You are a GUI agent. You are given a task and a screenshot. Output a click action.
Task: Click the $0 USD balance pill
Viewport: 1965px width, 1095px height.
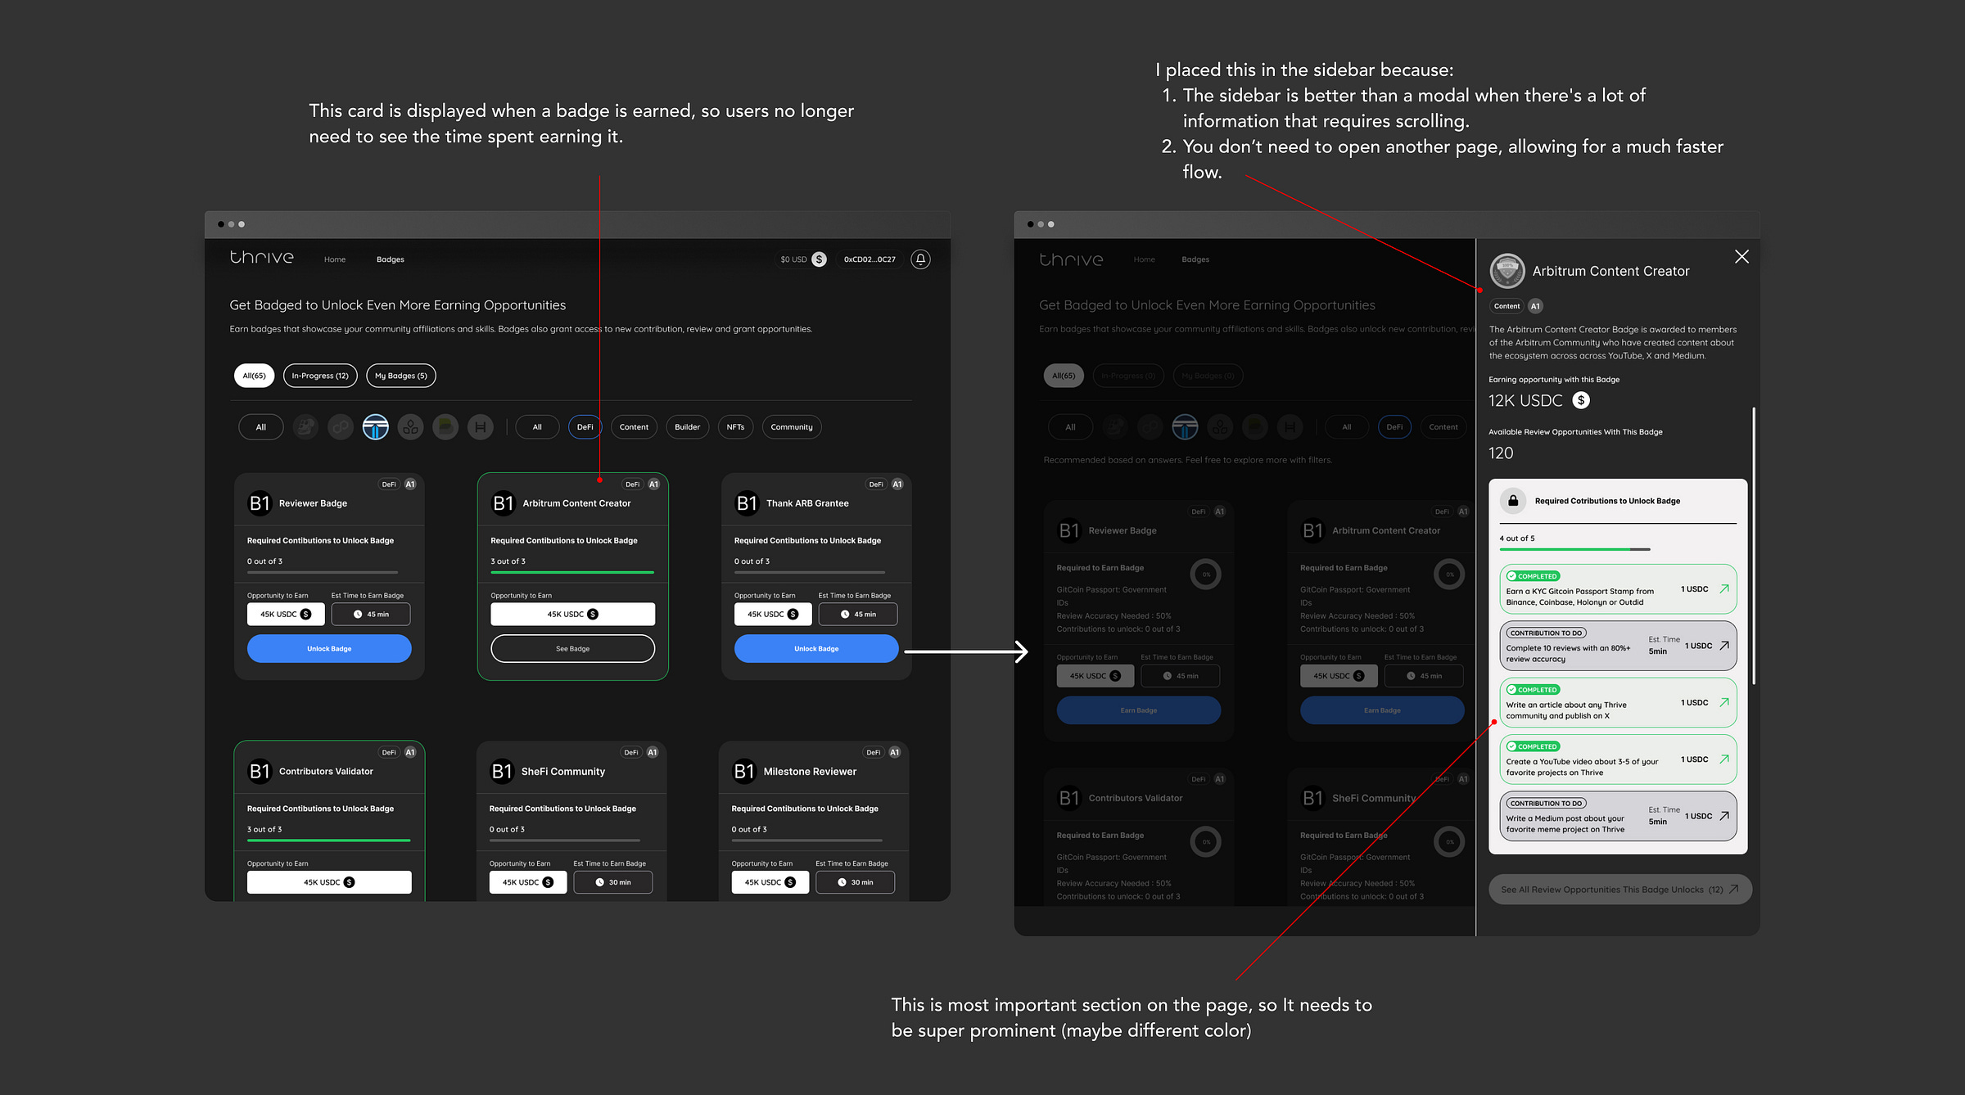coord(802,259)
